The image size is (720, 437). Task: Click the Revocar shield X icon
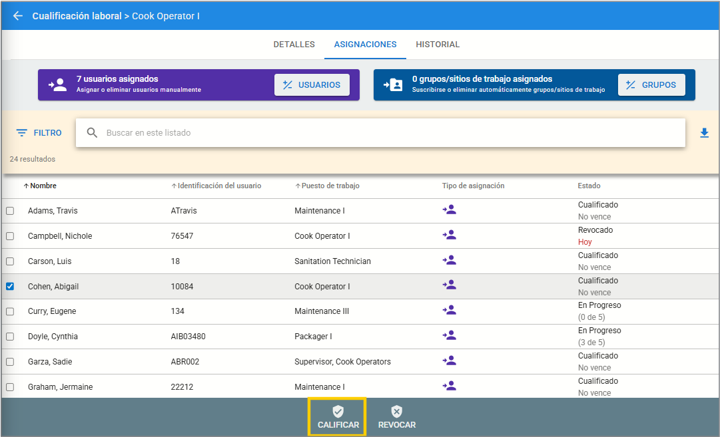tap(397, 412)
